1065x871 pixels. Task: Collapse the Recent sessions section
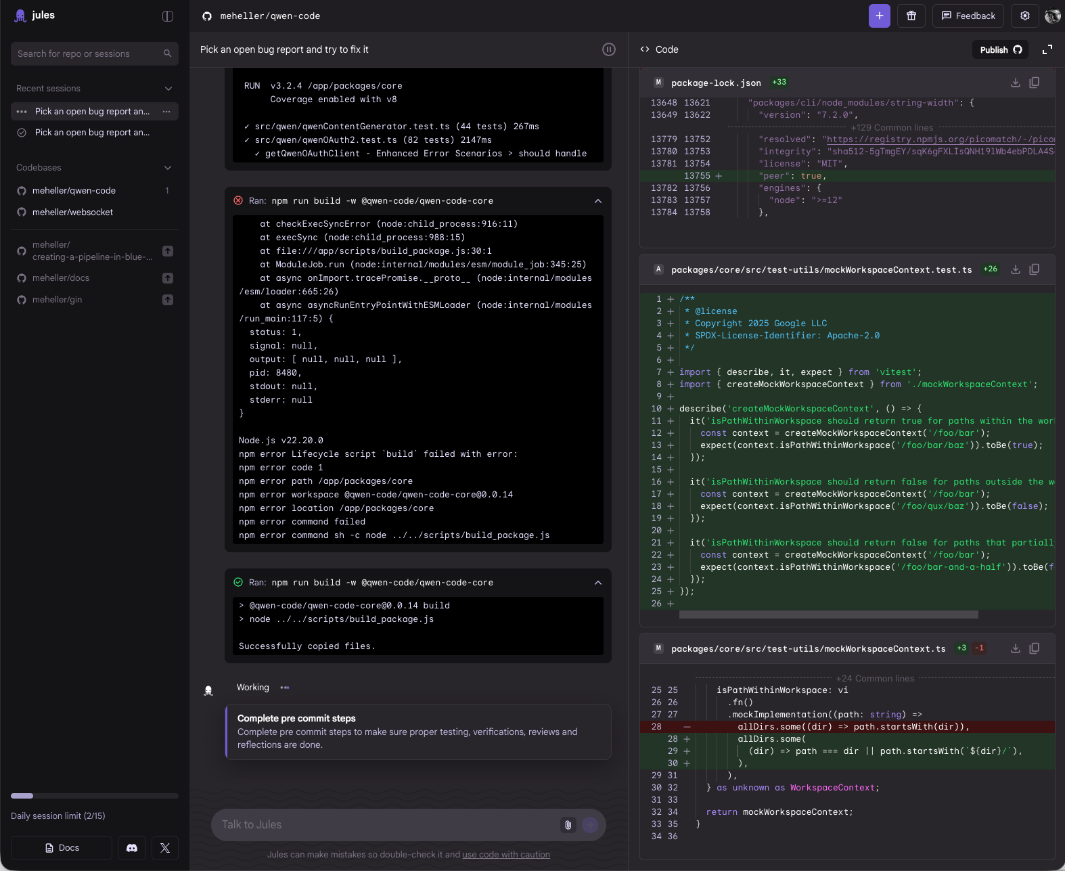tap(168, 89)
